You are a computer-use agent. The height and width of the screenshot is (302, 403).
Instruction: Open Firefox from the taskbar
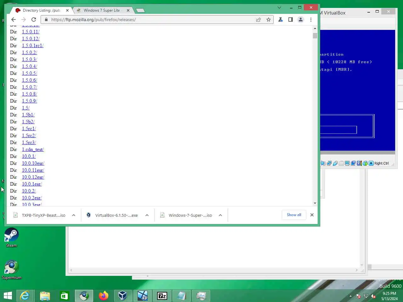click(104, 296)
